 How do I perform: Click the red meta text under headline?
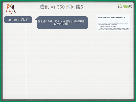coord(114,19)
